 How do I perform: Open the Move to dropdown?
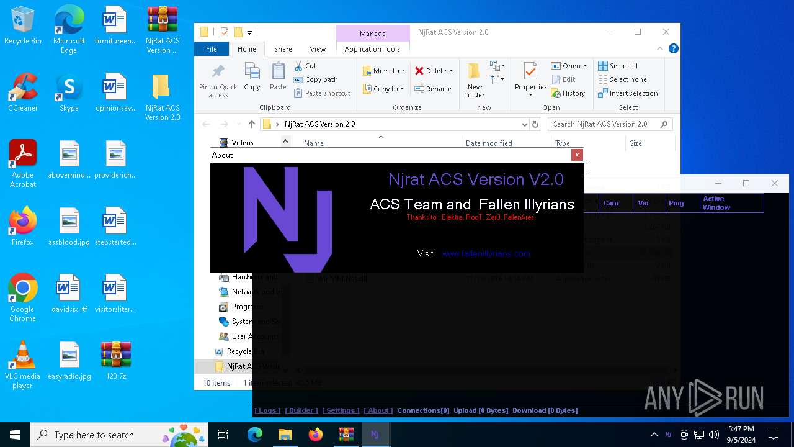tap(384, 71)
